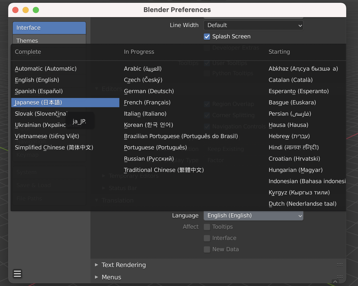Open the Line Width dropdown
Image resolution: width=358 pixels, height=286 pixels.
[x=254, y=25]
